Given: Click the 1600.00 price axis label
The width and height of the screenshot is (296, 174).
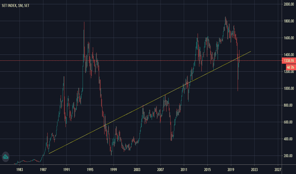Looking at the screenshot, I should pos(289,38).
